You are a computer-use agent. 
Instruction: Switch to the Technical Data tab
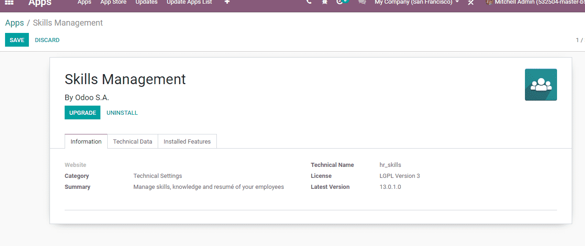(132, 142)
